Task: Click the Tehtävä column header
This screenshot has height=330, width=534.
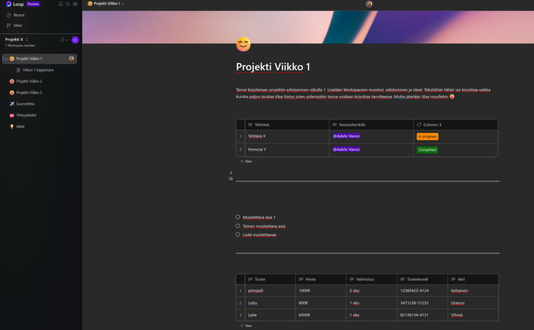Action: tap(287, 125)
